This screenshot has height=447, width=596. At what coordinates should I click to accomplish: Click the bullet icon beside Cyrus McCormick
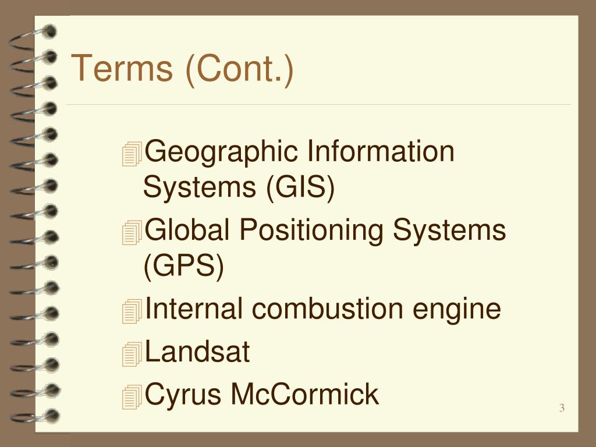pos(132,397)
